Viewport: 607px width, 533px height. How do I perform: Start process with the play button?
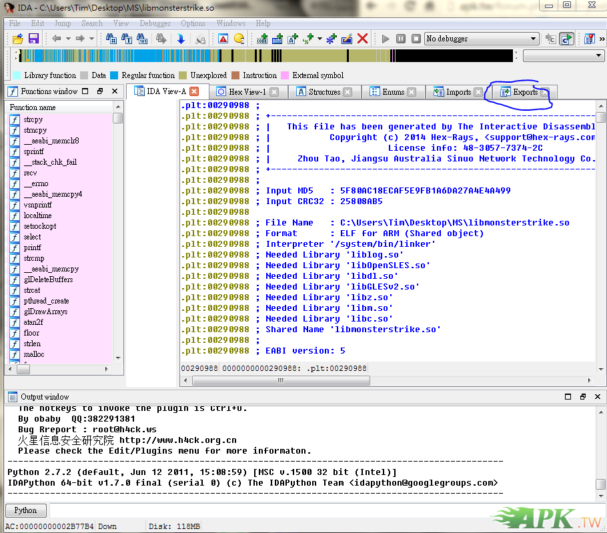pos(386,39)
